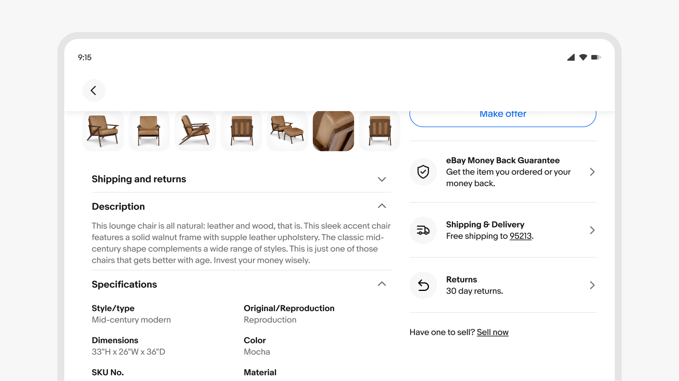Screen dimensions: 679x381
Task: Expand the Shipping and returns section
Action: (382, 179)
